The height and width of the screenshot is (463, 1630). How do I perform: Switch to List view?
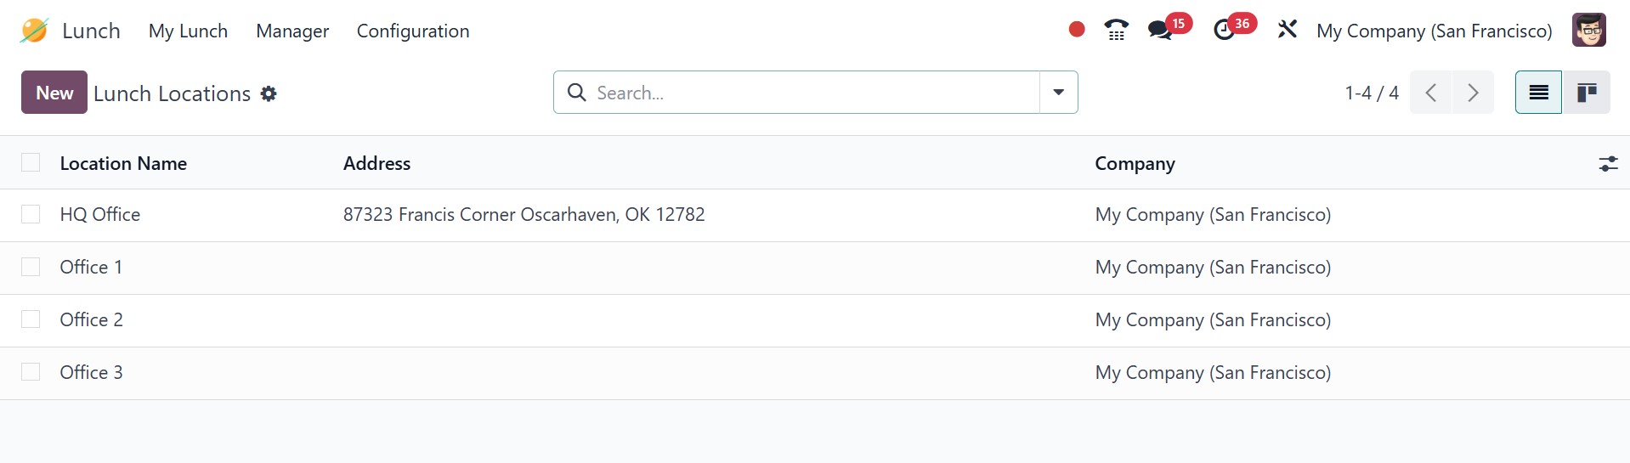click(x=1538, y=93)
